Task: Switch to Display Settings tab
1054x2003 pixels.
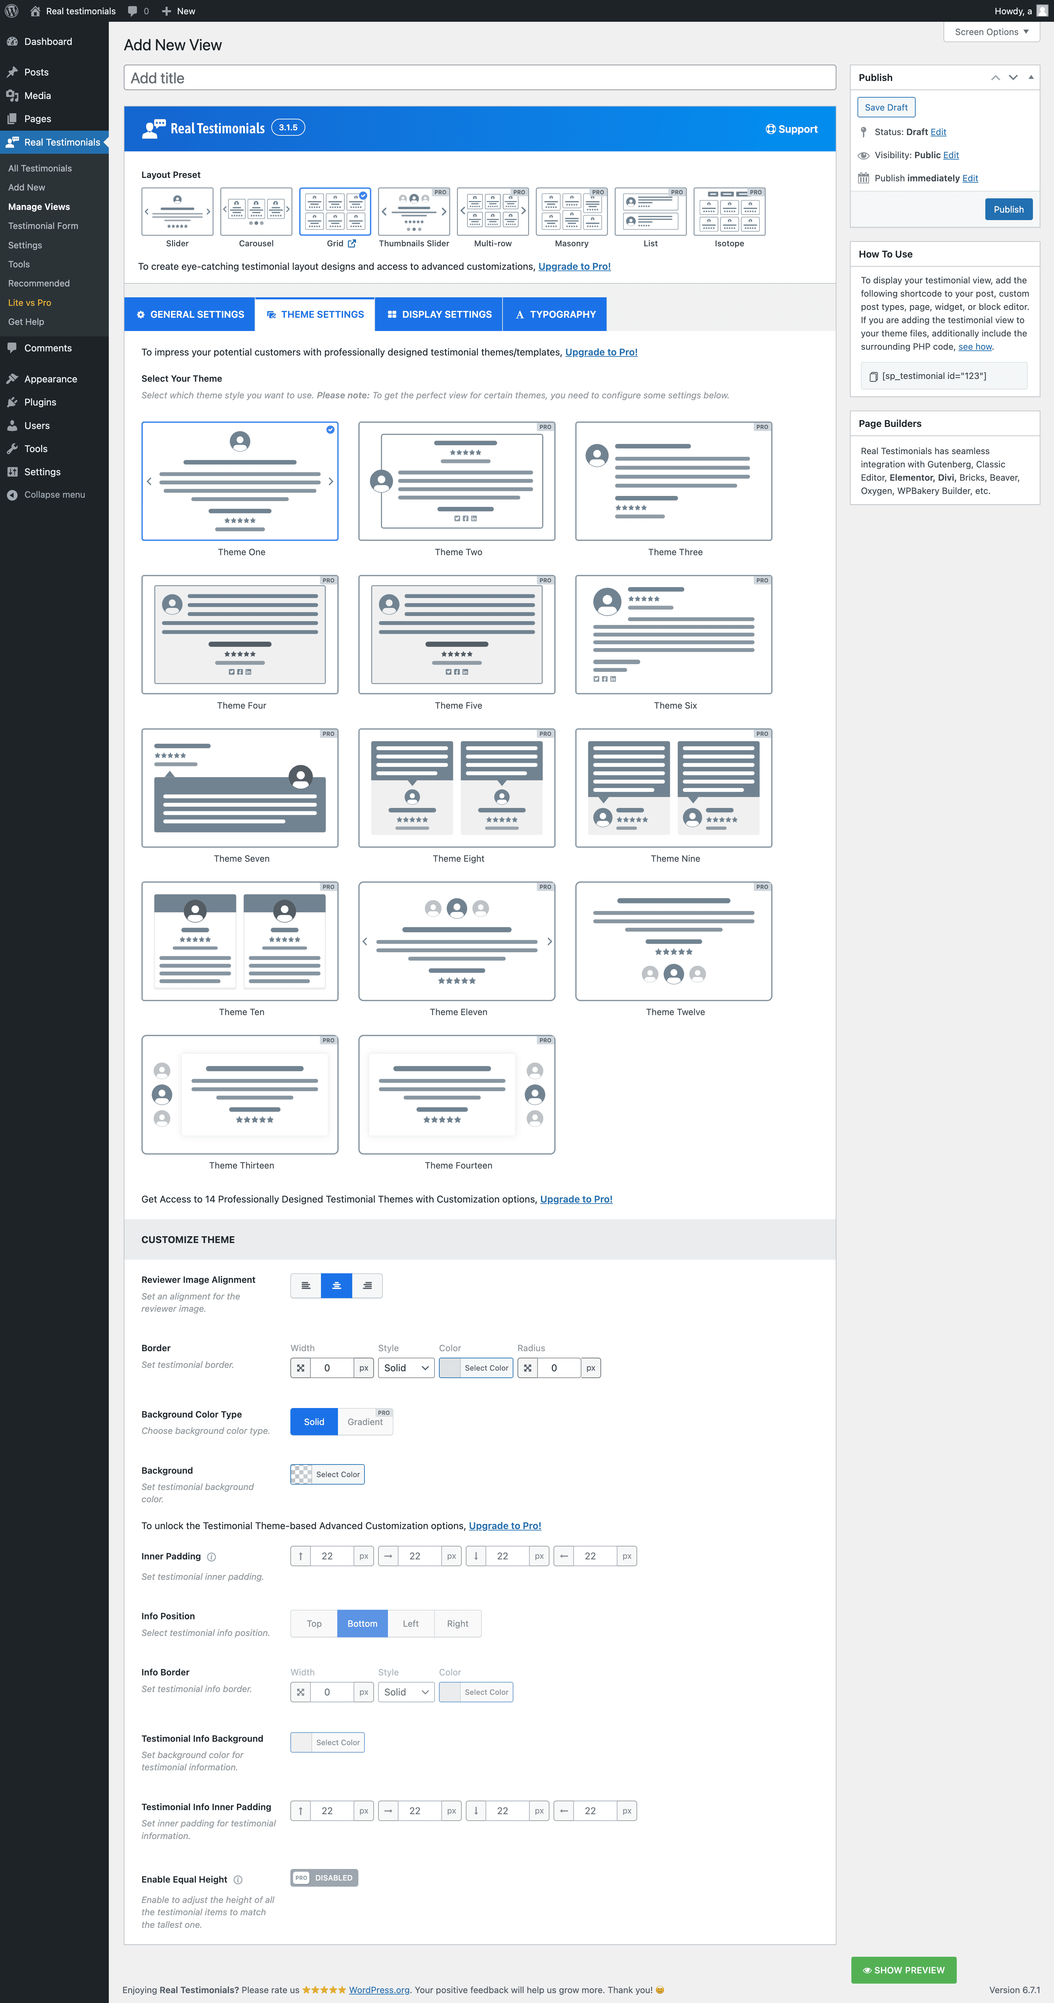Action: (x=439, y=314)
